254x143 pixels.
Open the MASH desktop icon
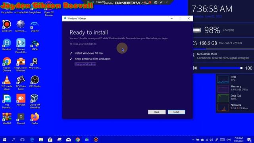pos(35,44)
